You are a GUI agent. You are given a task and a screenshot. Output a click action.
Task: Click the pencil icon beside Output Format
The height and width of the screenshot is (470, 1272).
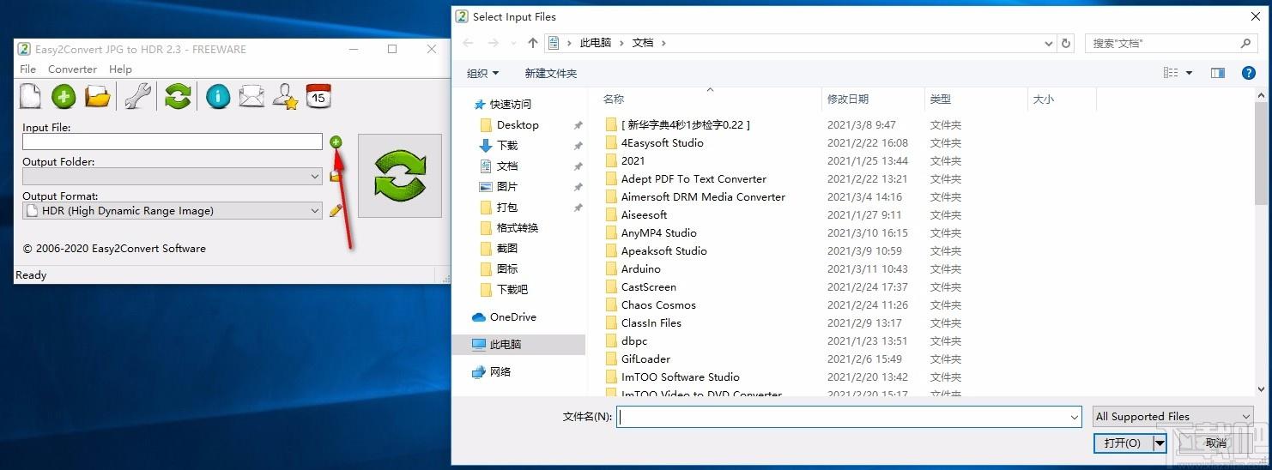click(x=336, y=210)
